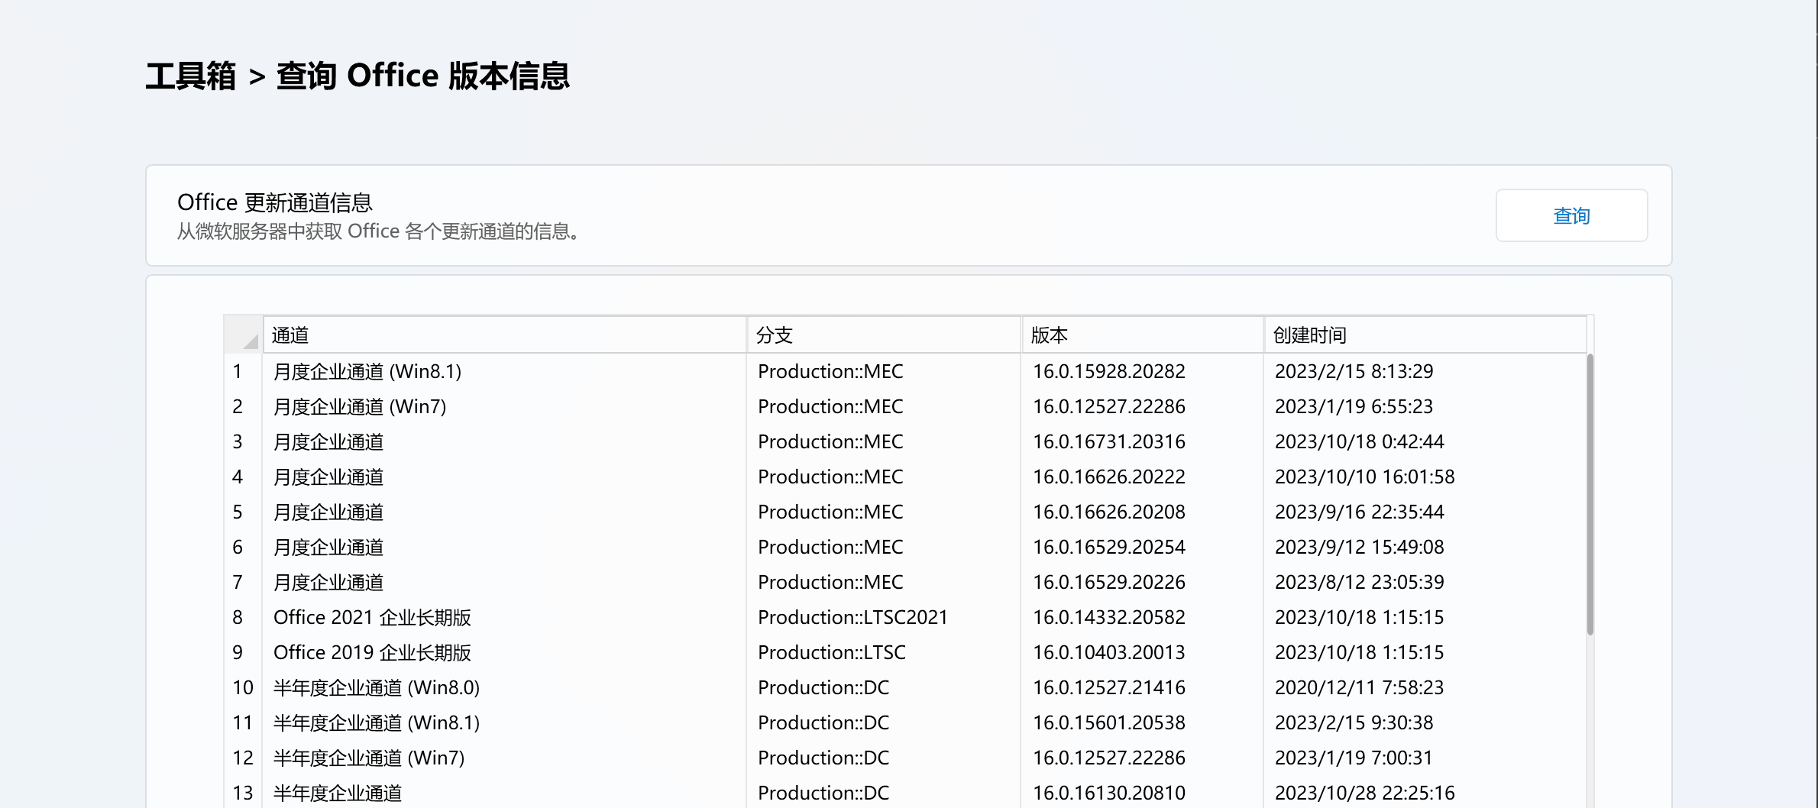The height and width of the screenshot is (808, 1818).
Task: Click the 2023/10/18 0:42:44 timestamp
Action: [1359, 441]
